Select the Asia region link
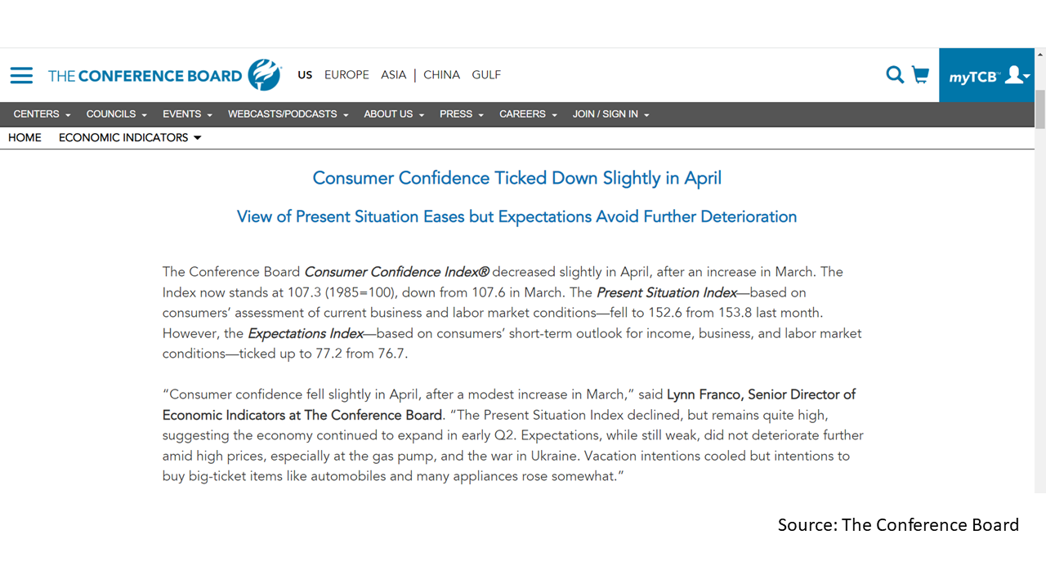The width and height of the screenshot is (1046, 588). point(393,75)
